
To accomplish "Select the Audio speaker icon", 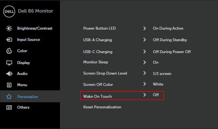I will (9, 73).
